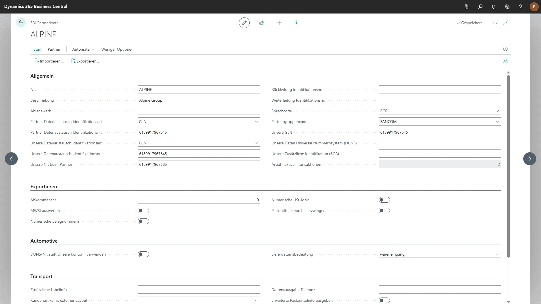Expand Unsere Datenaustausch Identifikationsart dropdown
The width and height of the screenshot is (541, 304).
pos(256,143)
